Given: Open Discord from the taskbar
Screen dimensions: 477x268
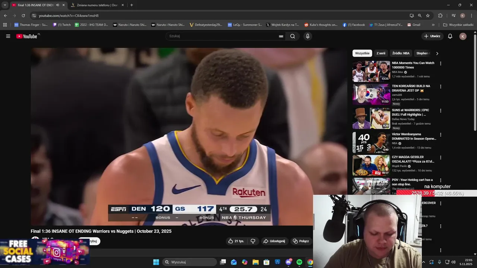Looking at the screenshot, I should [x=289, y=262].
